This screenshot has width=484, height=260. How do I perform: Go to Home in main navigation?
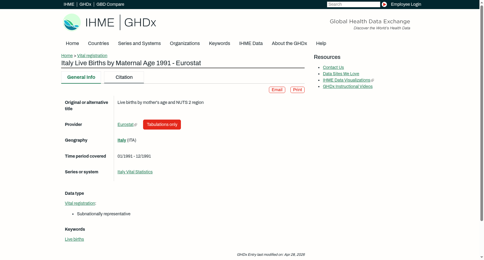tap(72, 43)
